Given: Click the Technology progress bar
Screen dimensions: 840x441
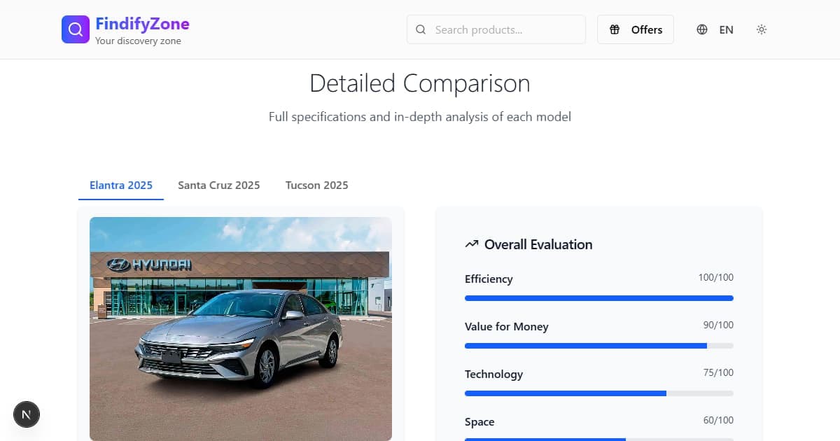Looking at the screenshot, I should [x=599, y=393].
